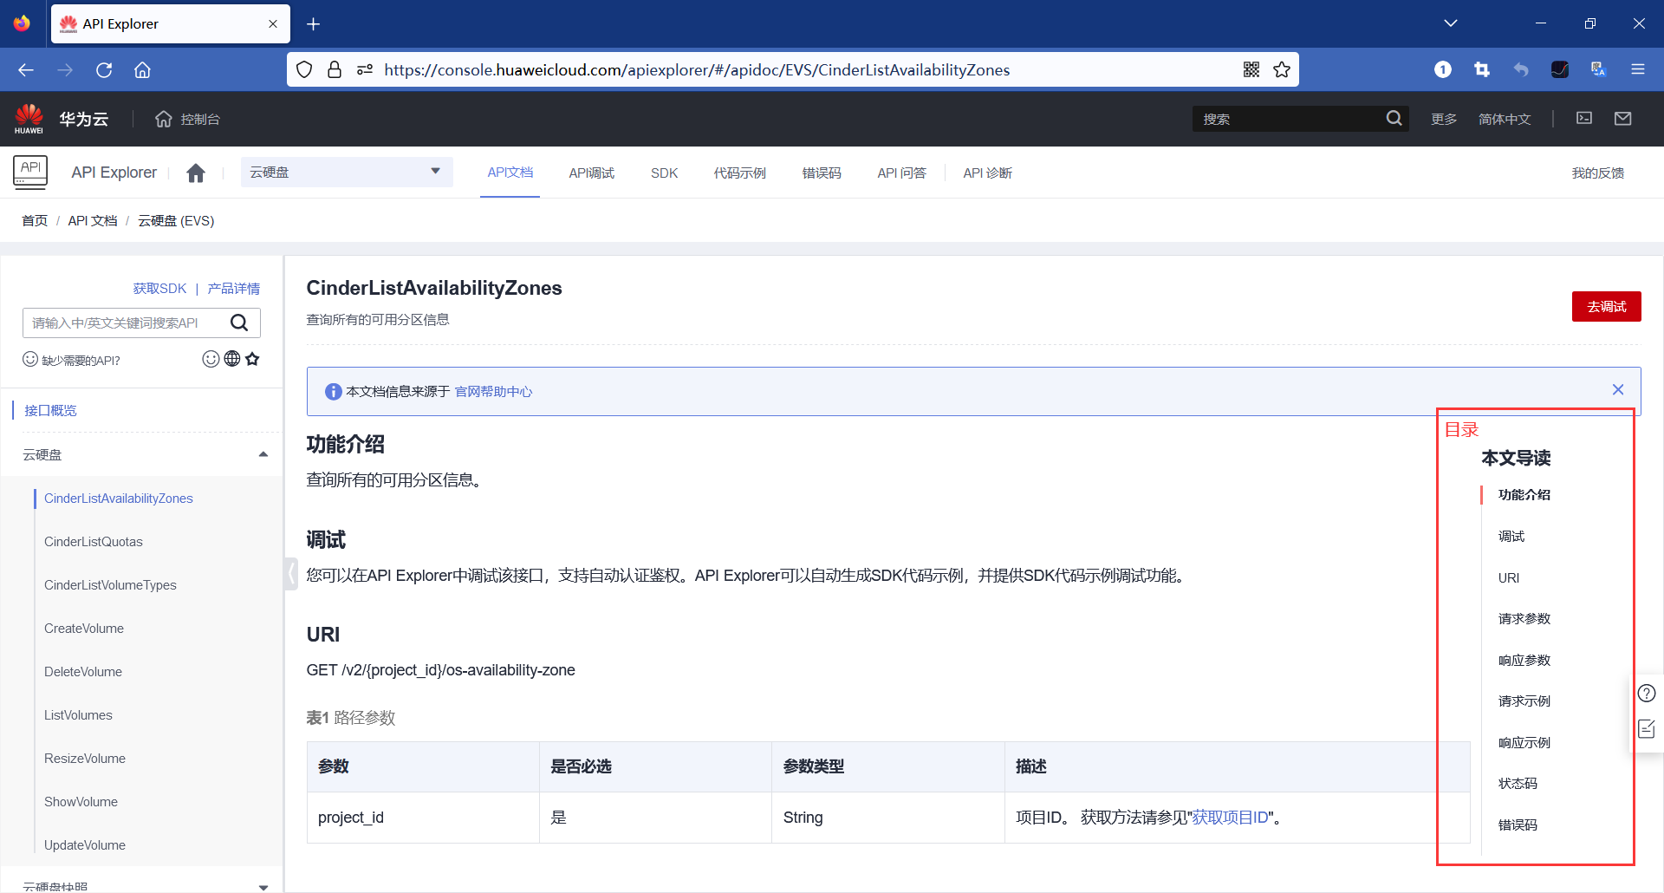Click the star favorites icon in the sidebar
Image resolution: width=1664 pixels, height=893 pixels.
tap(252, 359)
